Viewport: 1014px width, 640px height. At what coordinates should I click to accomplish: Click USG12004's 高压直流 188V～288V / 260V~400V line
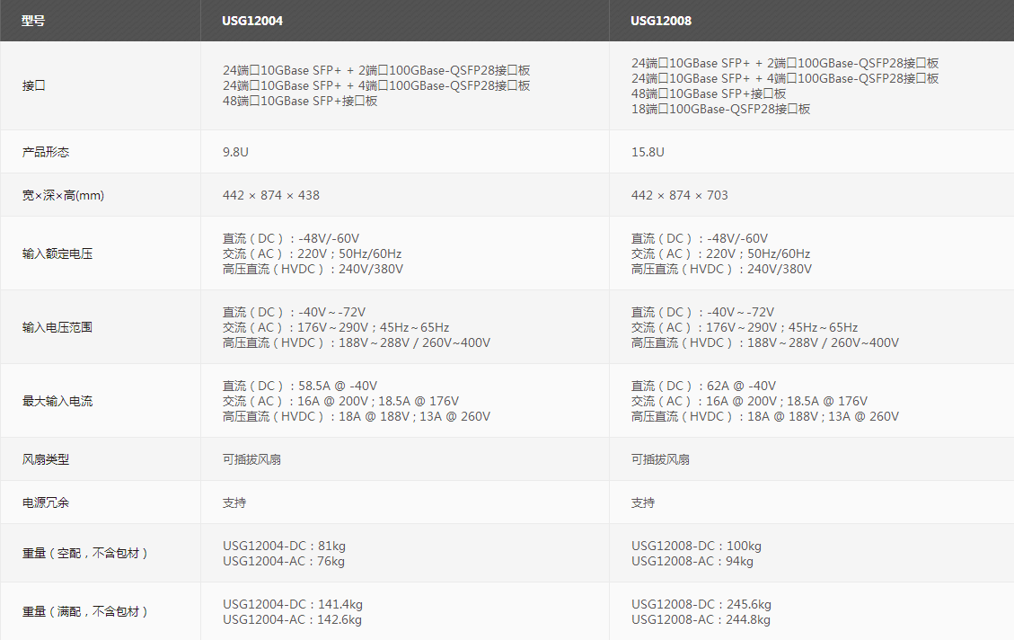(357, 343)
